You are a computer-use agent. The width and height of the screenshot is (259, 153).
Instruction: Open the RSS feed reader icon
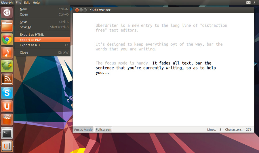7,80
